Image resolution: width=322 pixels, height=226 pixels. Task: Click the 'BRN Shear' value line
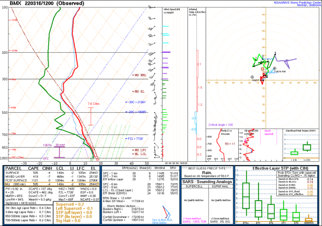(116, 198)
